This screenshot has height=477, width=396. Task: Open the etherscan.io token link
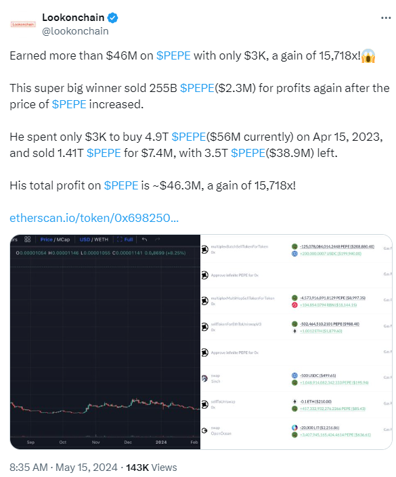tap(94, 218)
